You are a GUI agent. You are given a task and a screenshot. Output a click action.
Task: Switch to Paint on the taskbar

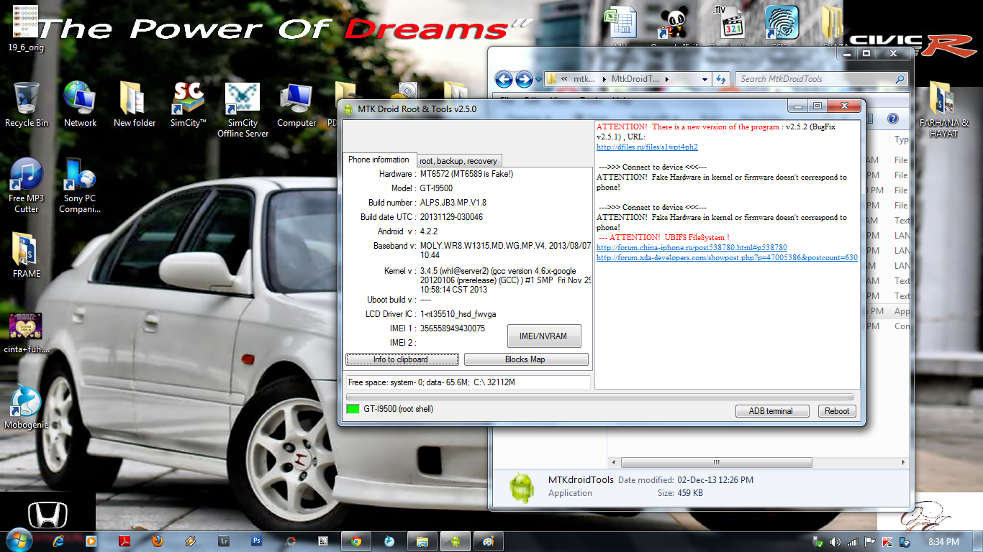click(x=488, y=540)
